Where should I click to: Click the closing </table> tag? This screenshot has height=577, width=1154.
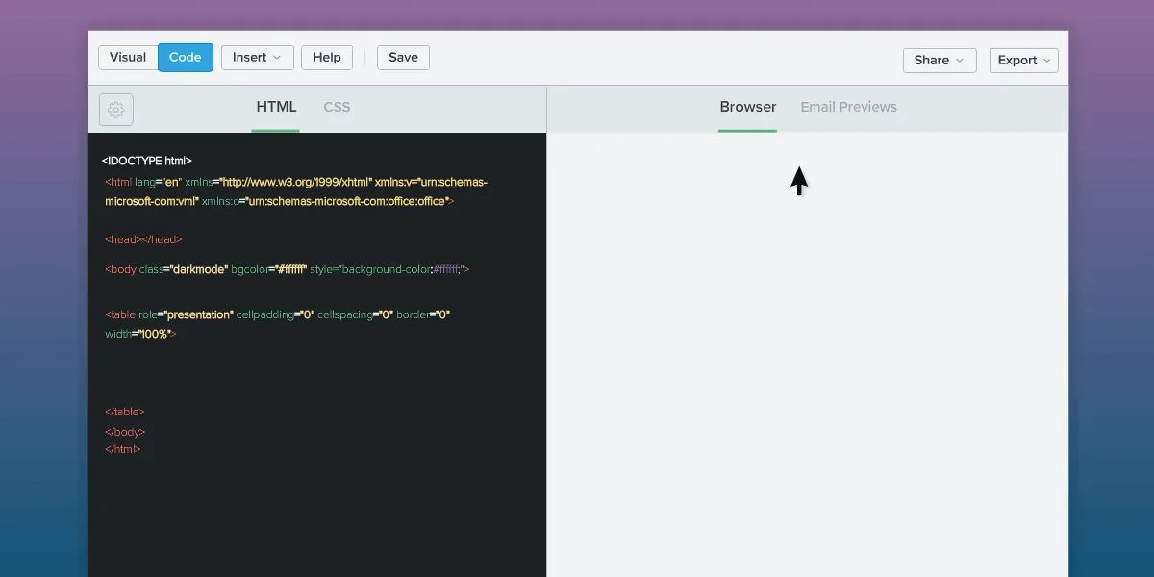click(x=125, y=412)
